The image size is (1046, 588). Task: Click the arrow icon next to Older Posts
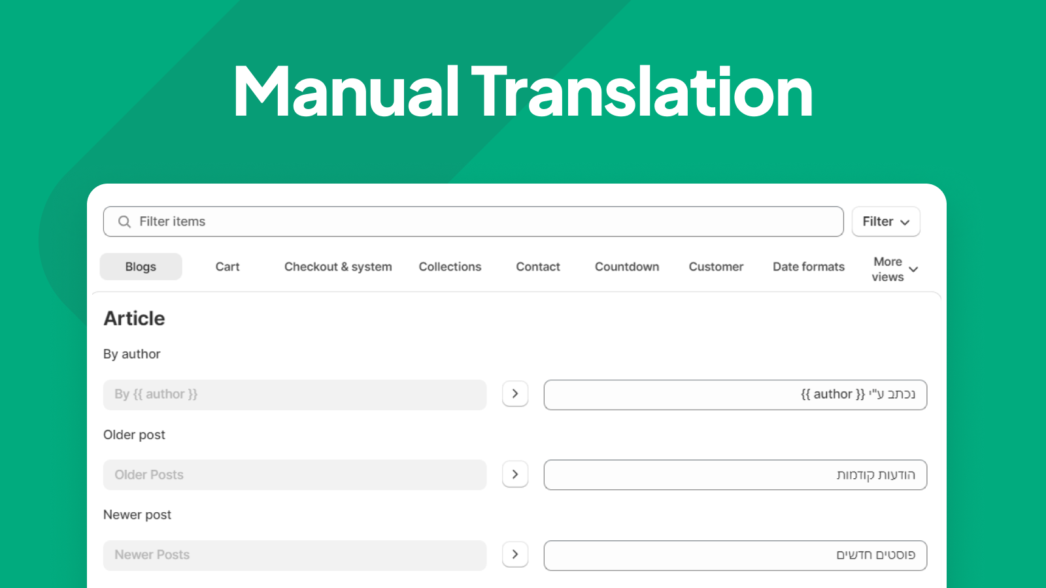(x=515, y=474)
